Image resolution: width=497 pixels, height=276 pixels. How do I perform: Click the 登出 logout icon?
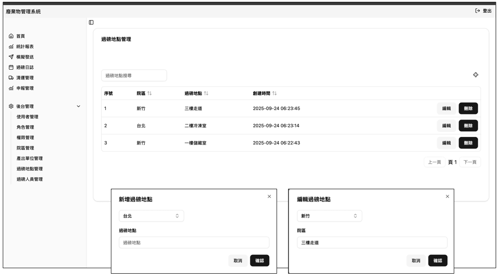477,11
